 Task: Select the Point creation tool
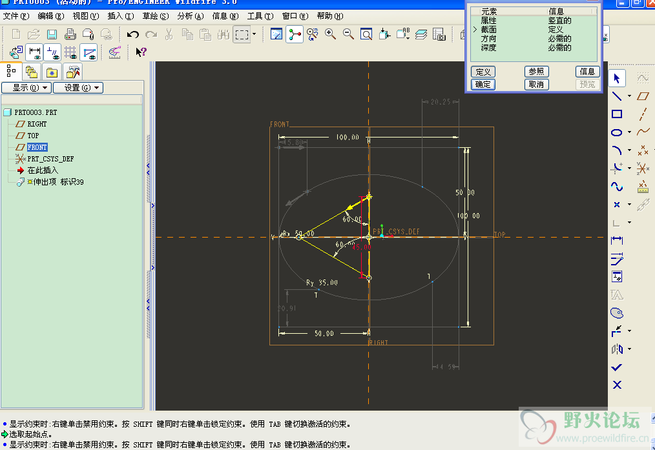[x=617, y=205]
